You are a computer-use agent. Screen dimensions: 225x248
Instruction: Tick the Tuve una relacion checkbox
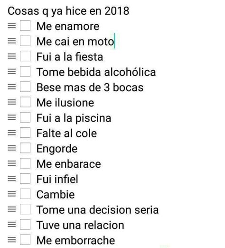point(25,224)
